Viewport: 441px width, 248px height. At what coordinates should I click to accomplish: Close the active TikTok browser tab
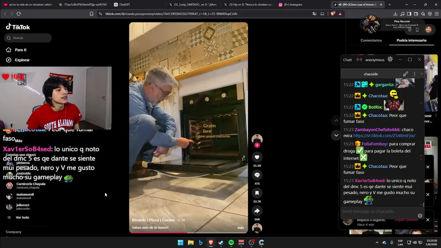(x=381, y=4)
